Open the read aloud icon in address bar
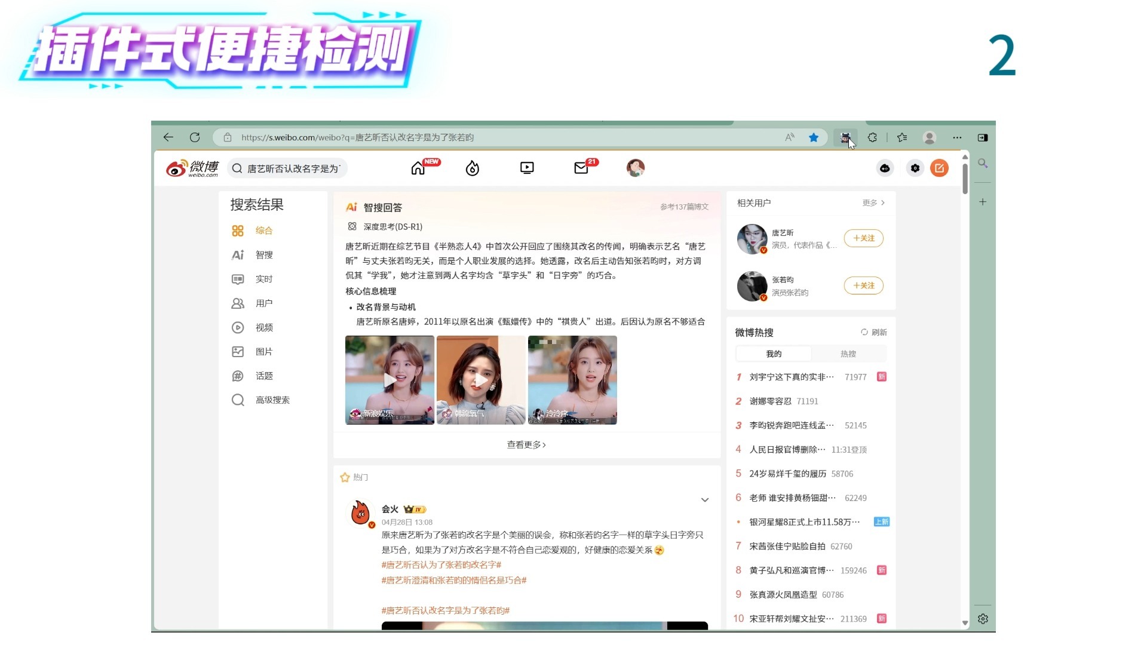The height and width of the screenshot is (645, 1147). pyautogui.click(x=790, y=137)
